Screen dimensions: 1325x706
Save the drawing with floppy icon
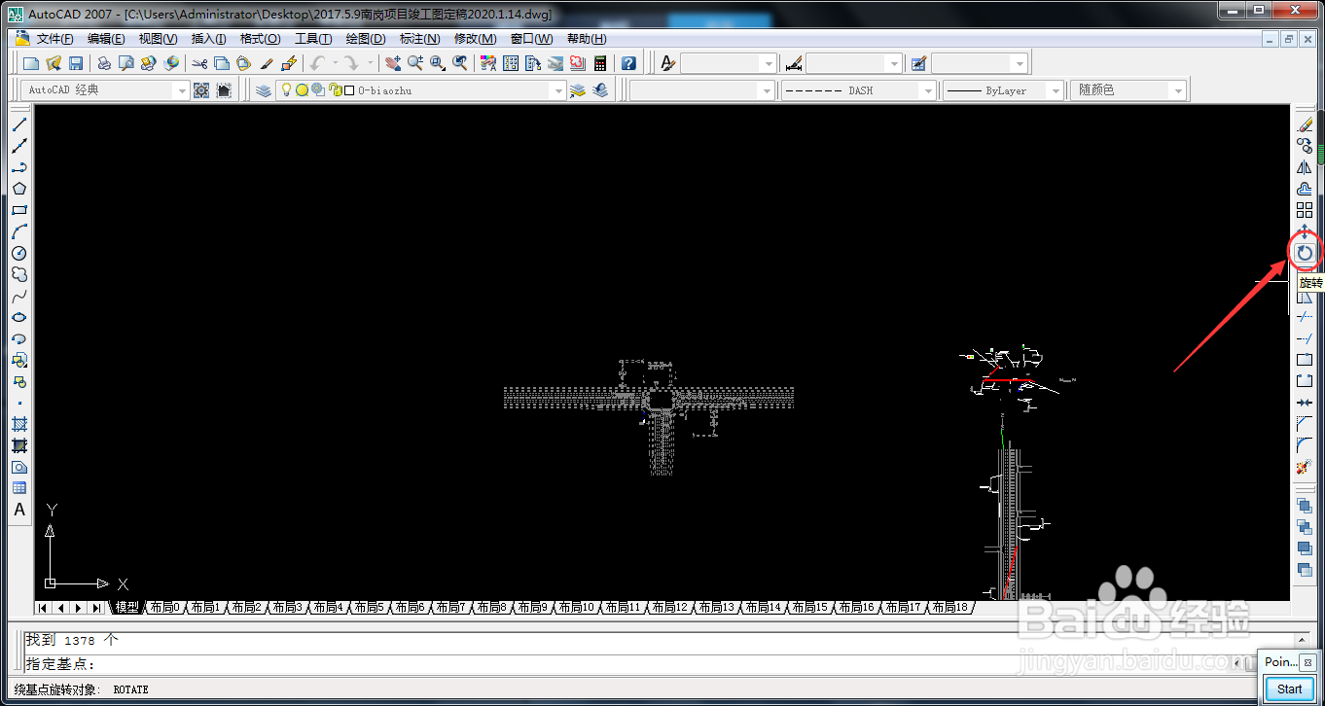pyautogui.click(x=76, y=63)
